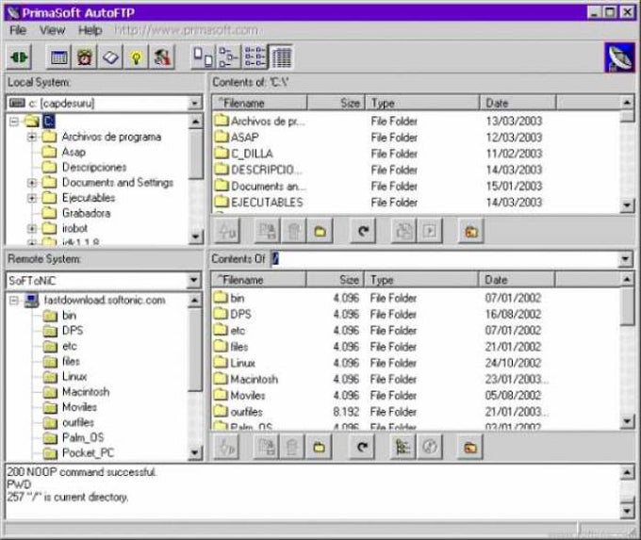Screen dimensions: 641x540
Task: Expand irobot tree node
Action: pos(32,228)
